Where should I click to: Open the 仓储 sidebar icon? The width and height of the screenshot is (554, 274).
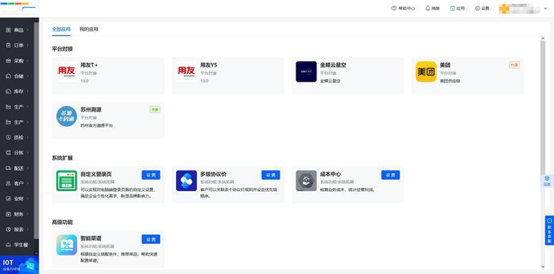(x=9, y=76)
